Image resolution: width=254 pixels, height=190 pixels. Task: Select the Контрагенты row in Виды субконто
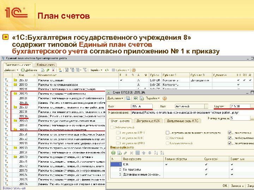[182, 170]
